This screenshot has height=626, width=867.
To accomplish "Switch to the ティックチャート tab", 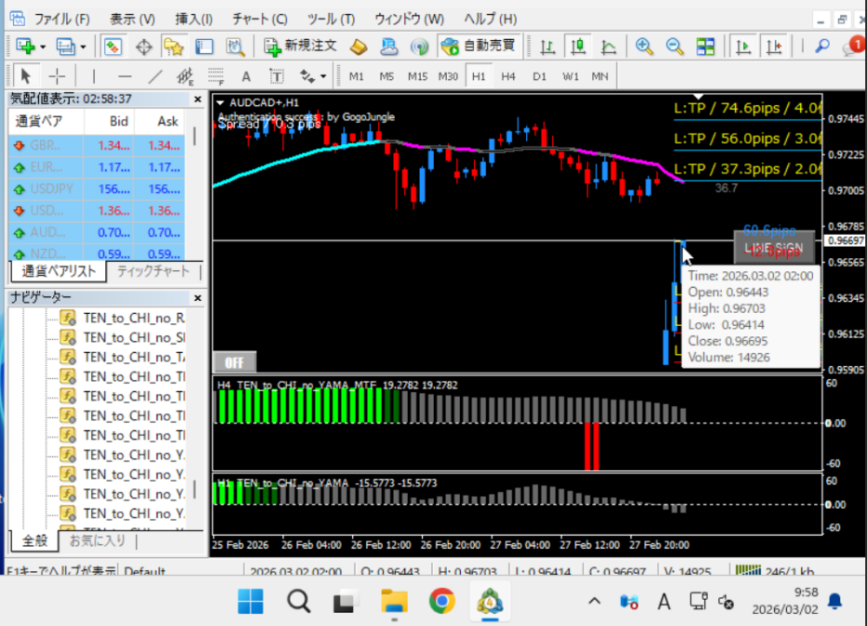I will [x=154, y=271].
